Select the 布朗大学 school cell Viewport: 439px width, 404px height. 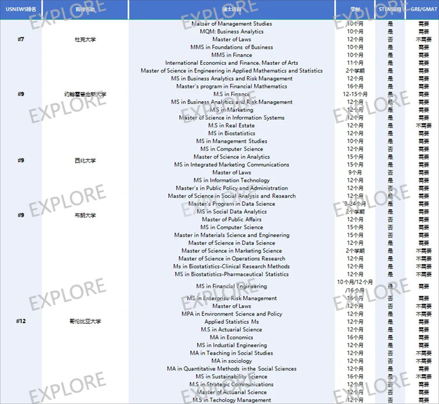point(85,215)
